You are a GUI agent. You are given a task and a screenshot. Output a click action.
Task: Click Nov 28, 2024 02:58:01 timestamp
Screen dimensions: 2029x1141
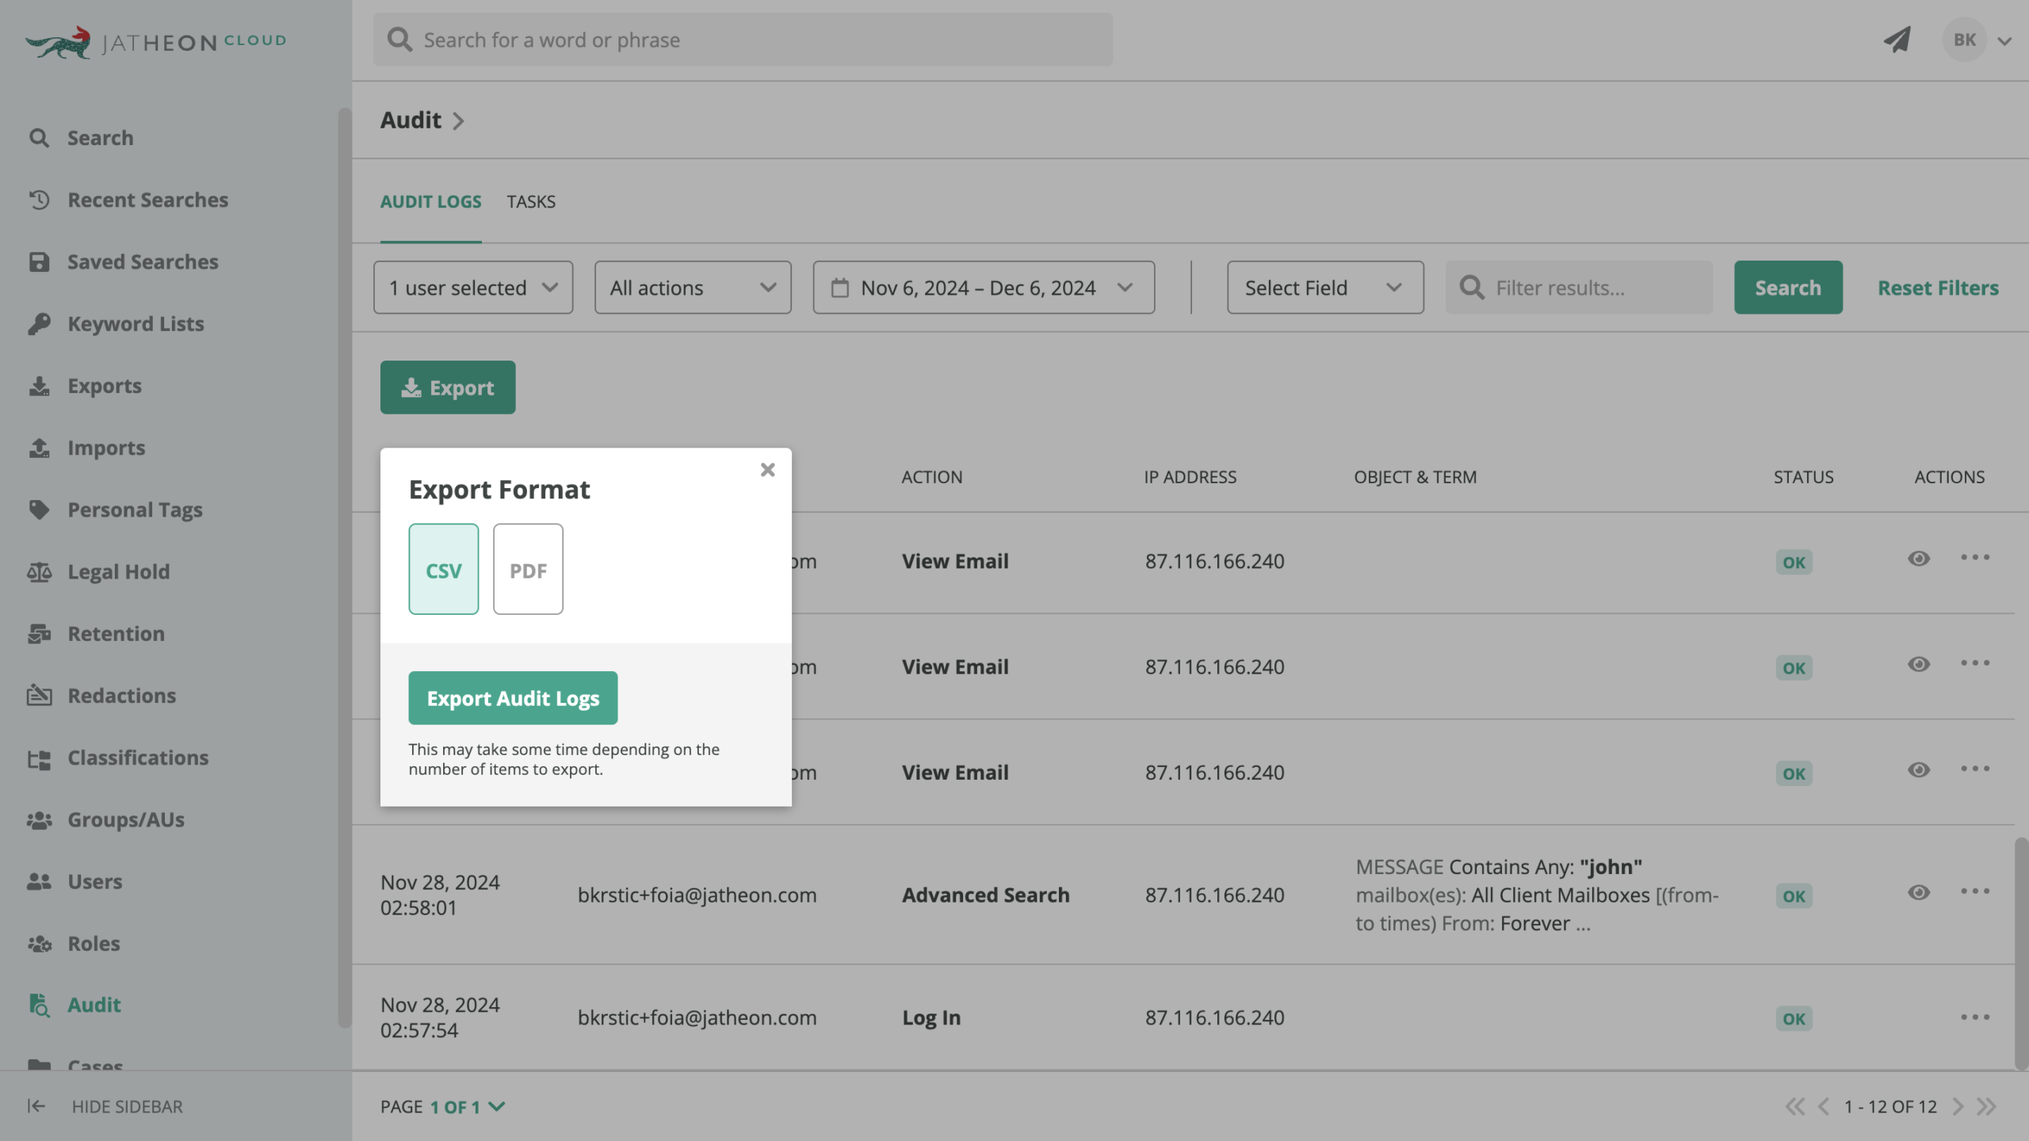[440, 895]
